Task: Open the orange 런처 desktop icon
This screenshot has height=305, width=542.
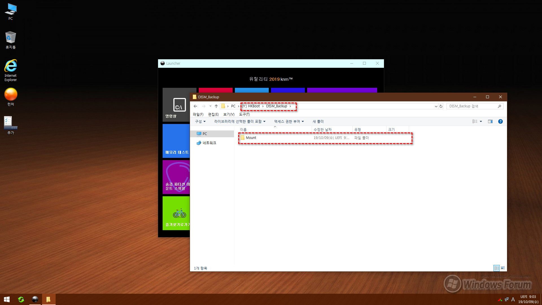Action: (x=10, y=97)
